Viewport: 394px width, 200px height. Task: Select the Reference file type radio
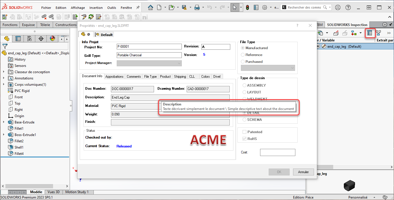(x=243, y=55)
